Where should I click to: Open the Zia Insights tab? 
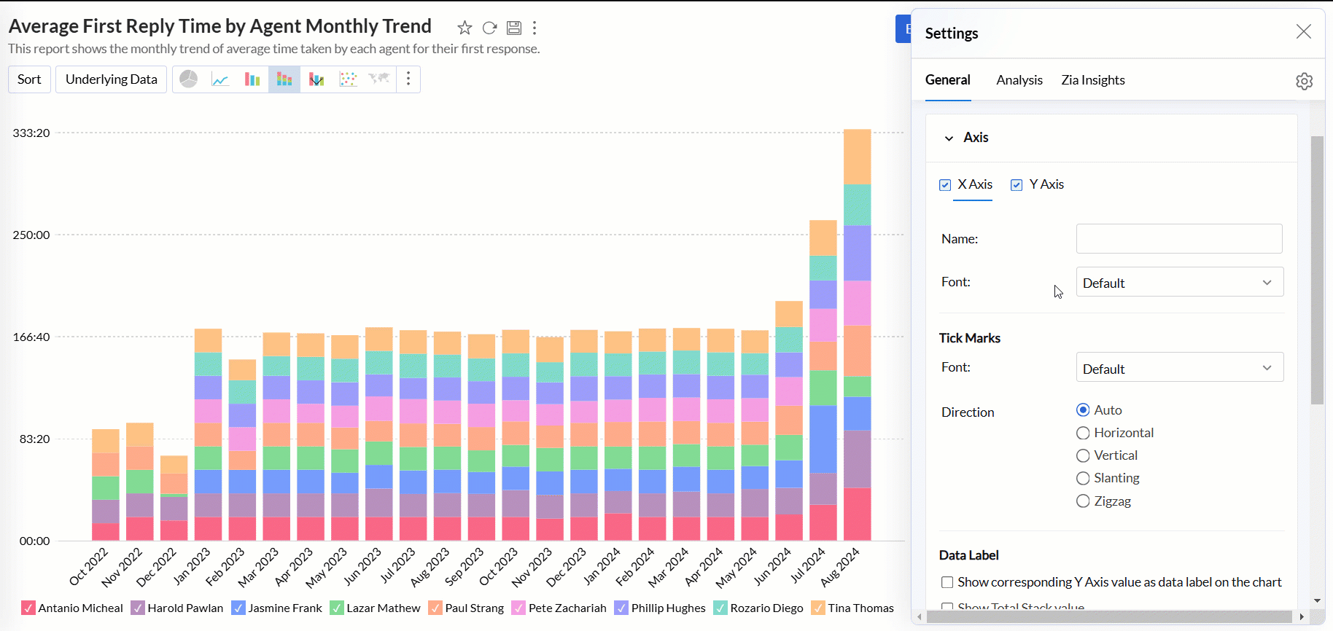point(1092,80)
